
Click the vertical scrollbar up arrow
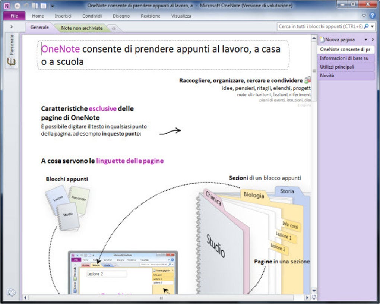(x=314, y=38)
